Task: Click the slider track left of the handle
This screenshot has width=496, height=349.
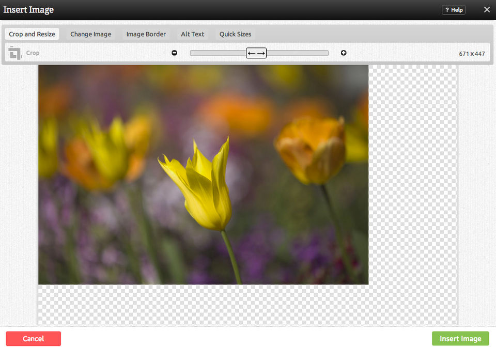Action: [217, 53]
